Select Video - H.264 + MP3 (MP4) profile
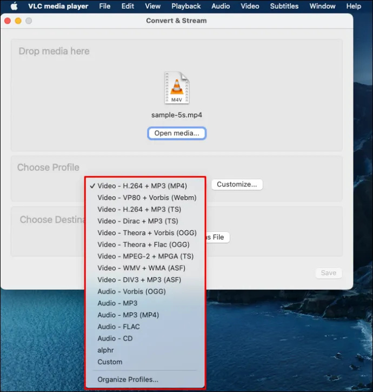373x392 pixels. click(145, 186)
